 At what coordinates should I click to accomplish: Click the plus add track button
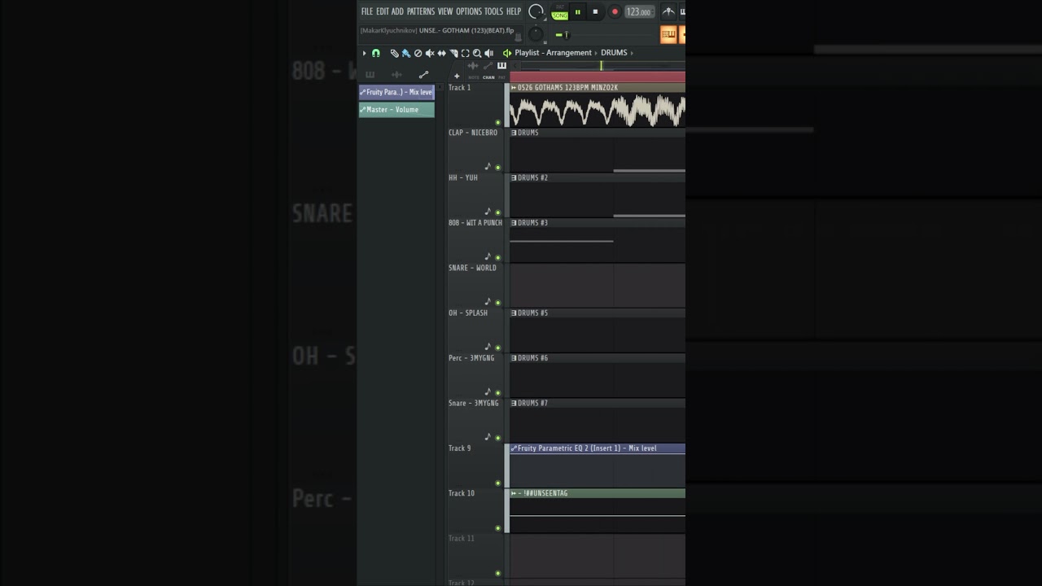[457, 76]
